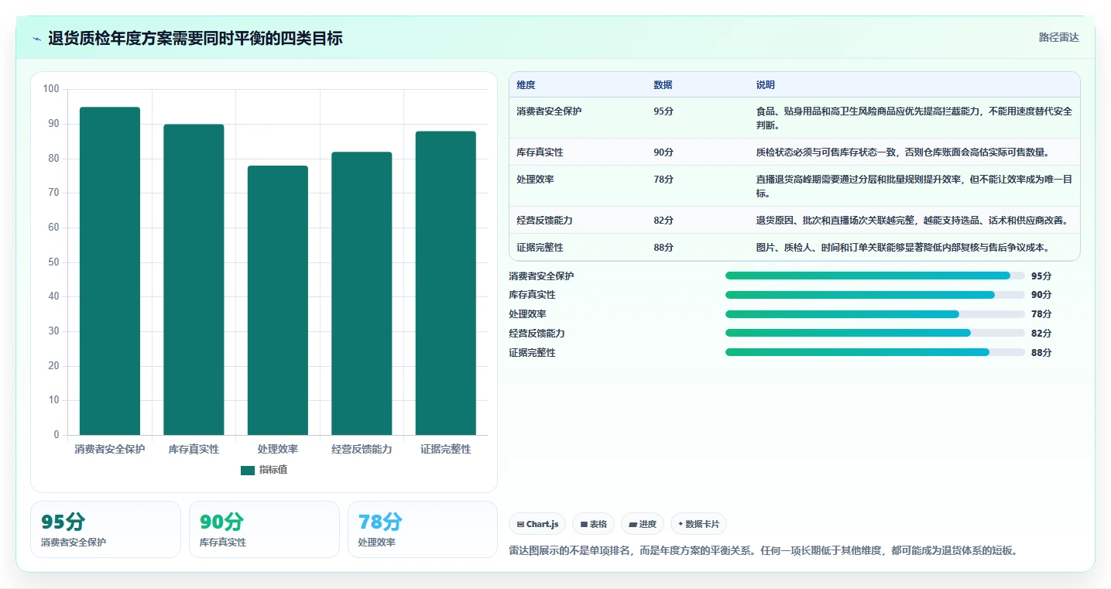The image size is (1111, 589).
Task: Click the 指标值 legend label
Action: [x=273, y=470]
